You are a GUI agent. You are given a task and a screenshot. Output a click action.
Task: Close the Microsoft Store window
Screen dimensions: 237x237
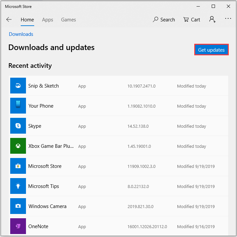[x=228, y=6]
